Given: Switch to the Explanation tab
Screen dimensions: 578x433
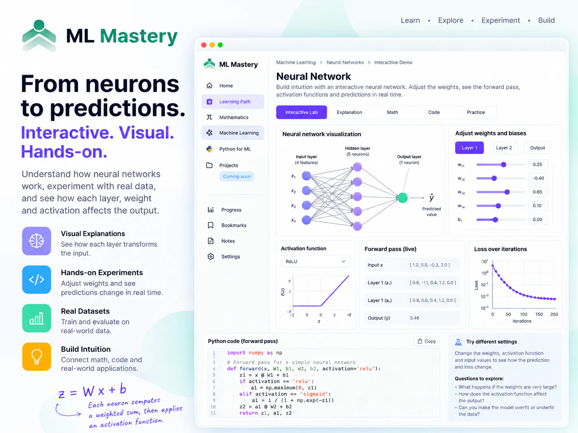Looking at the screenshot, I should [x=349, y=112].
